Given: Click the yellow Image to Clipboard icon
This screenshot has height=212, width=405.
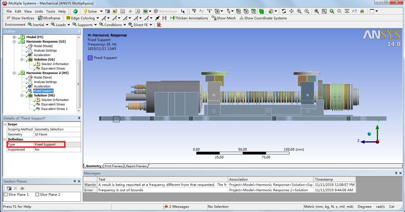Looking at the screenshot, I should (x=362, y=11).
